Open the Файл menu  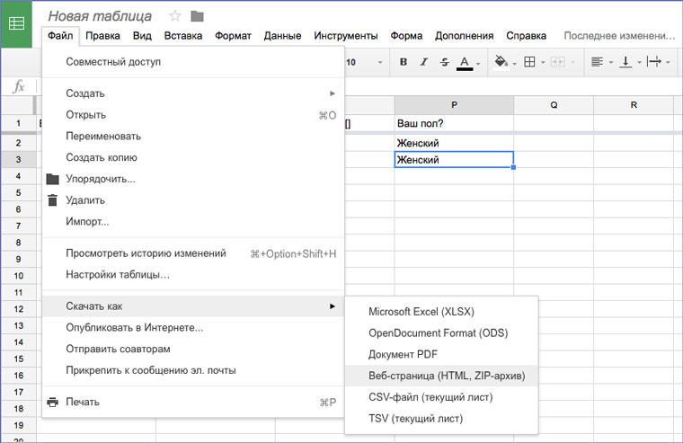click(x=60, y=36)
